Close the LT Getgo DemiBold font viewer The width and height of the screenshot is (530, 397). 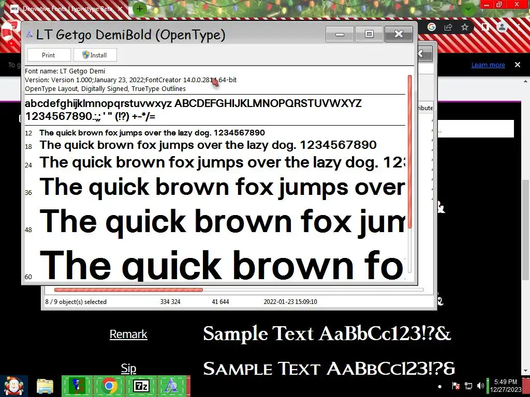tap(399, 34)
